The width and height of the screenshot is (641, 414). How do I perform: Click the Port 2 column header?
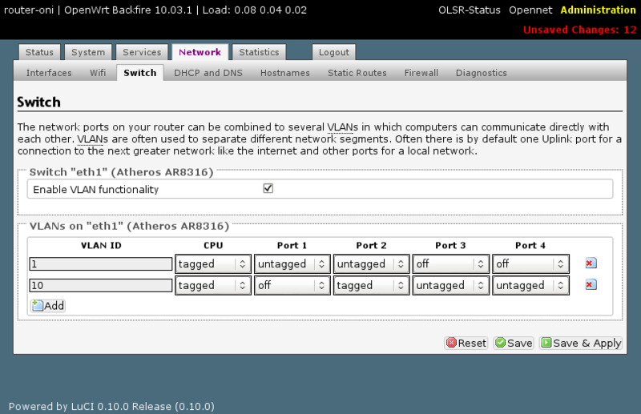(371, 245)
